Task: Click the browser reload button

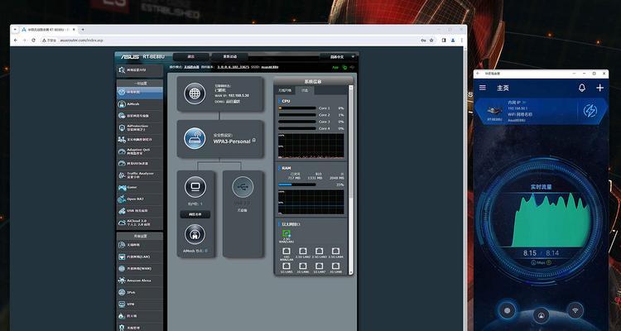Action: coord(33,40)
